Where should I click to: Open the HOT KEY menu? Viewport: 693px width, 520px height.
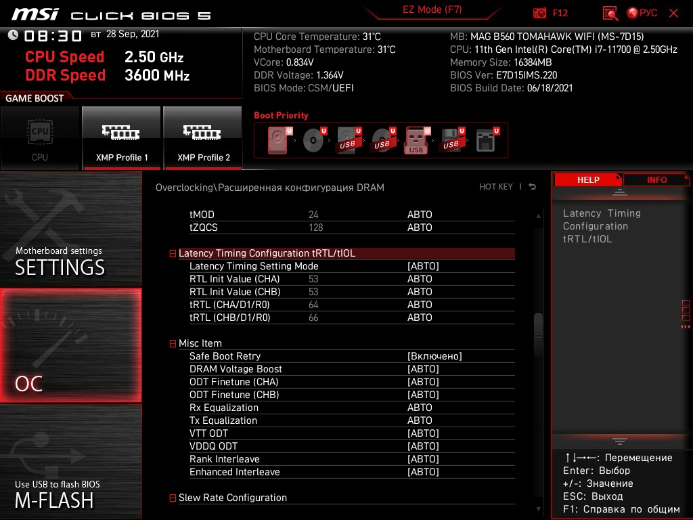496,187
